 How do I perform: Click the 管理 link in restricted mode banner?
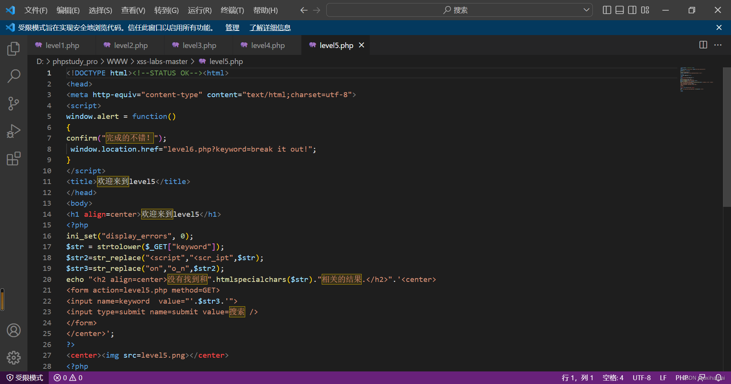click(x=232, y=27)
